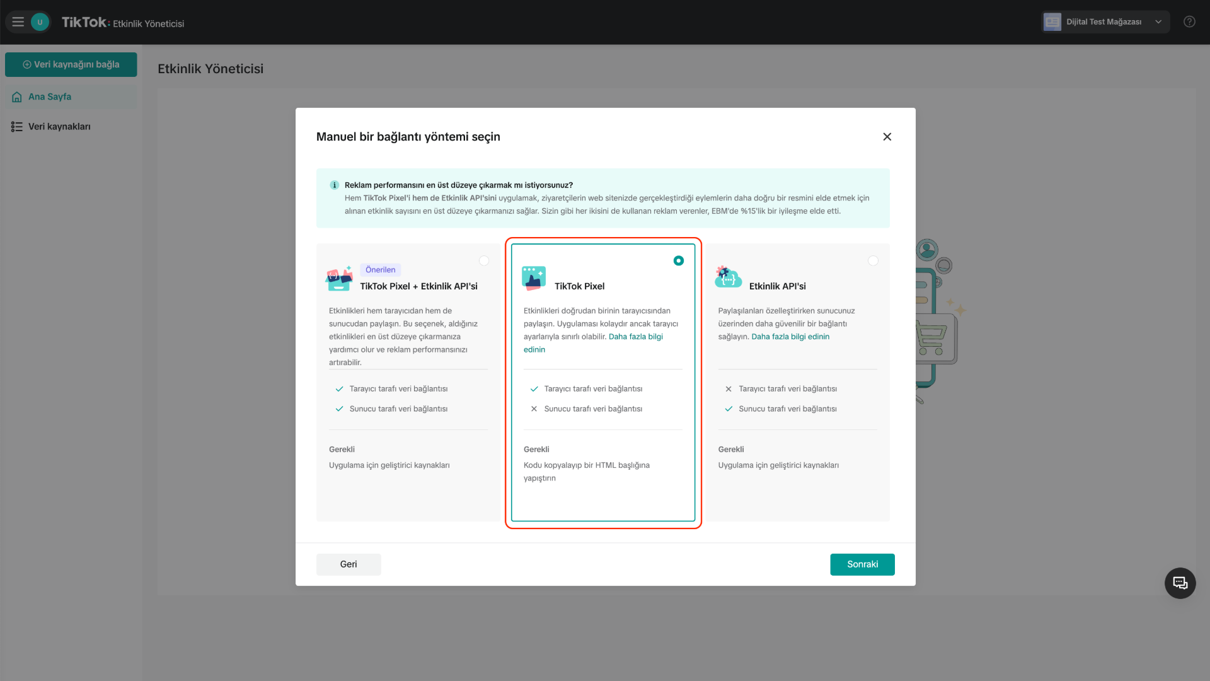Click the Önerilen badge

381,270
